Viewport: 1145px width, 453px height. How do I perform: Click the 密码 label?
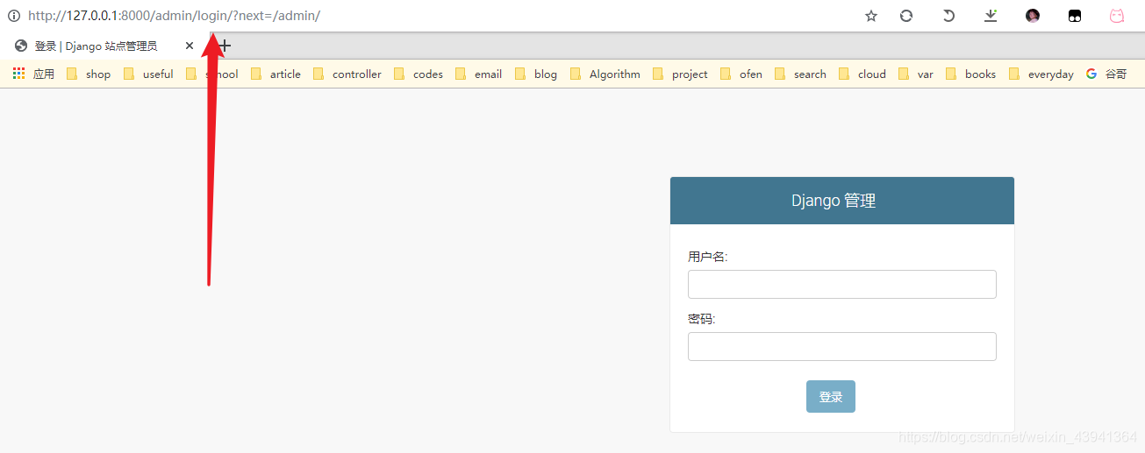tap(702, 319)
